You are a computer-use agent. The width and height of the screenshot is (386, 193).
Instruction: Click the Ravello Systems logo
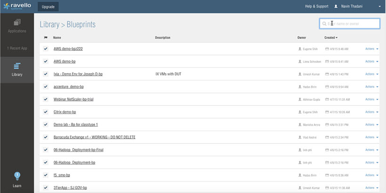coord(17,7)
